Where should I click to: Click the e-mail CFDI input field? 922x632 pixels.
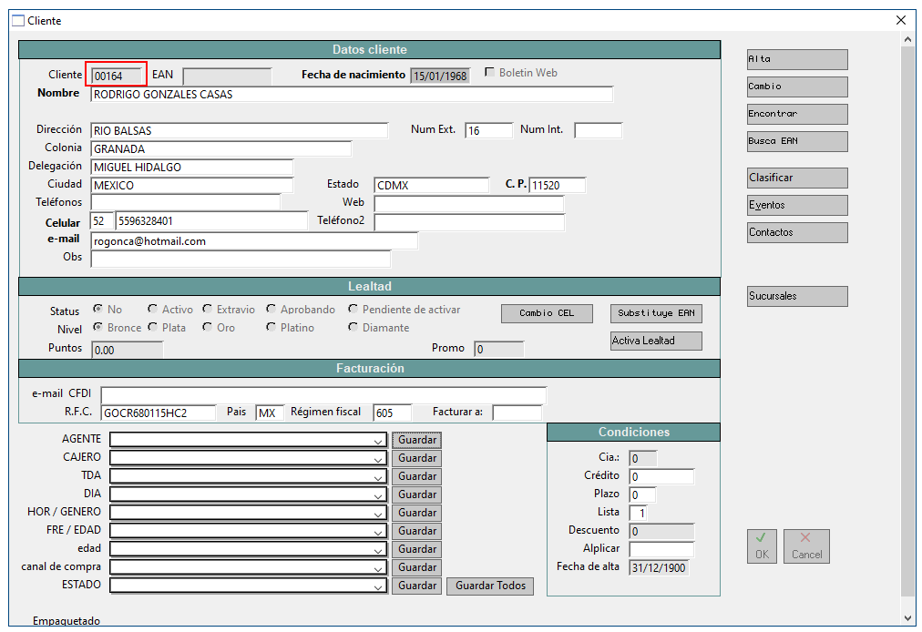[323, 394]
